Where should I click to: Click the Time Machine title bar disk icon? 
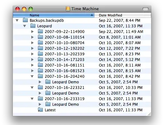tap(68, 9)
